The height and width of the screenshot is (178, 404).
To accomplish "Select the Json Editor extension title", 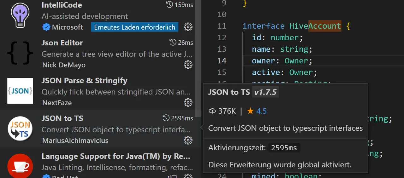I will (x=62, y=43).
